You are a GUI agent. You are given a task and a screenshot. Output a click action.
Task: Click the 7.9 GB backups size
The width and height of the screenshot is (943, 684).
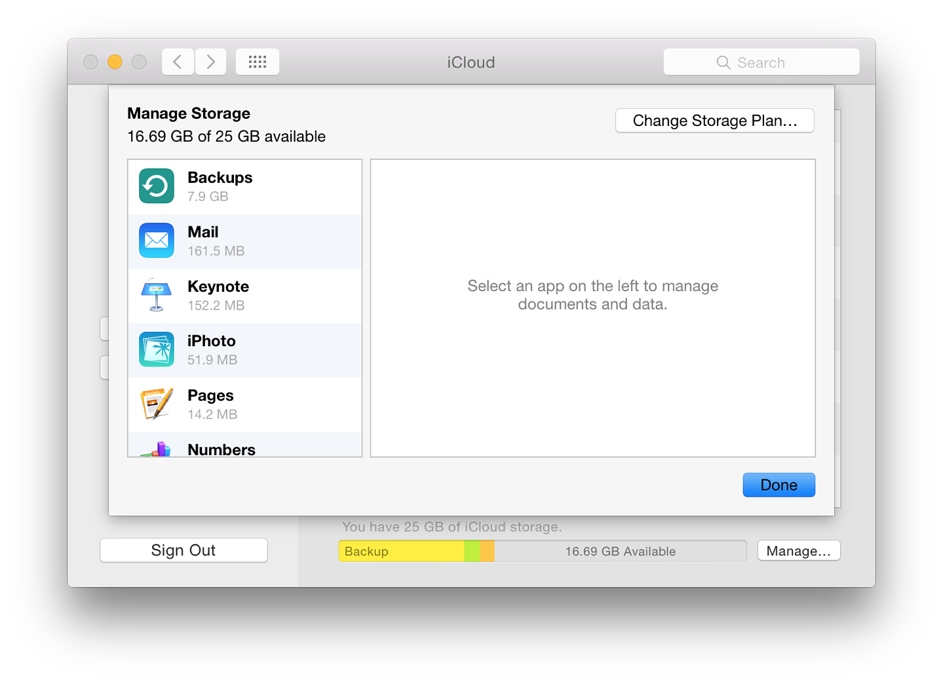click(x=208, y=196)
